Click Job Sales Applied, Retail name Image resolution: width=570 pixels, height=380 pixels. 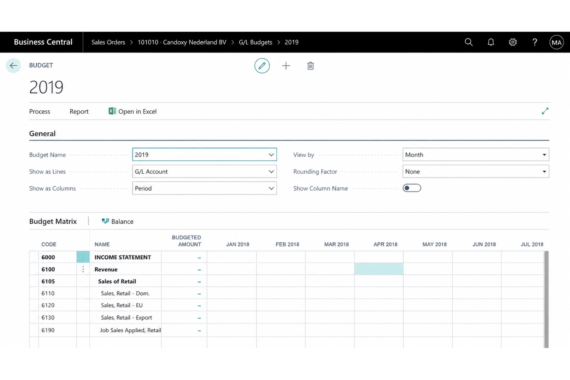click(130, 330)
